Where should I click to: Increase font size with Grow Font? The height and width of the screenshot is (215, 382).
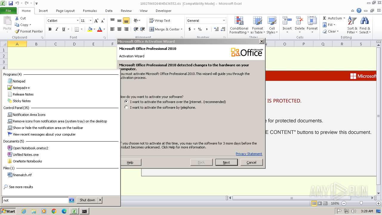click(x=96, y=21)
